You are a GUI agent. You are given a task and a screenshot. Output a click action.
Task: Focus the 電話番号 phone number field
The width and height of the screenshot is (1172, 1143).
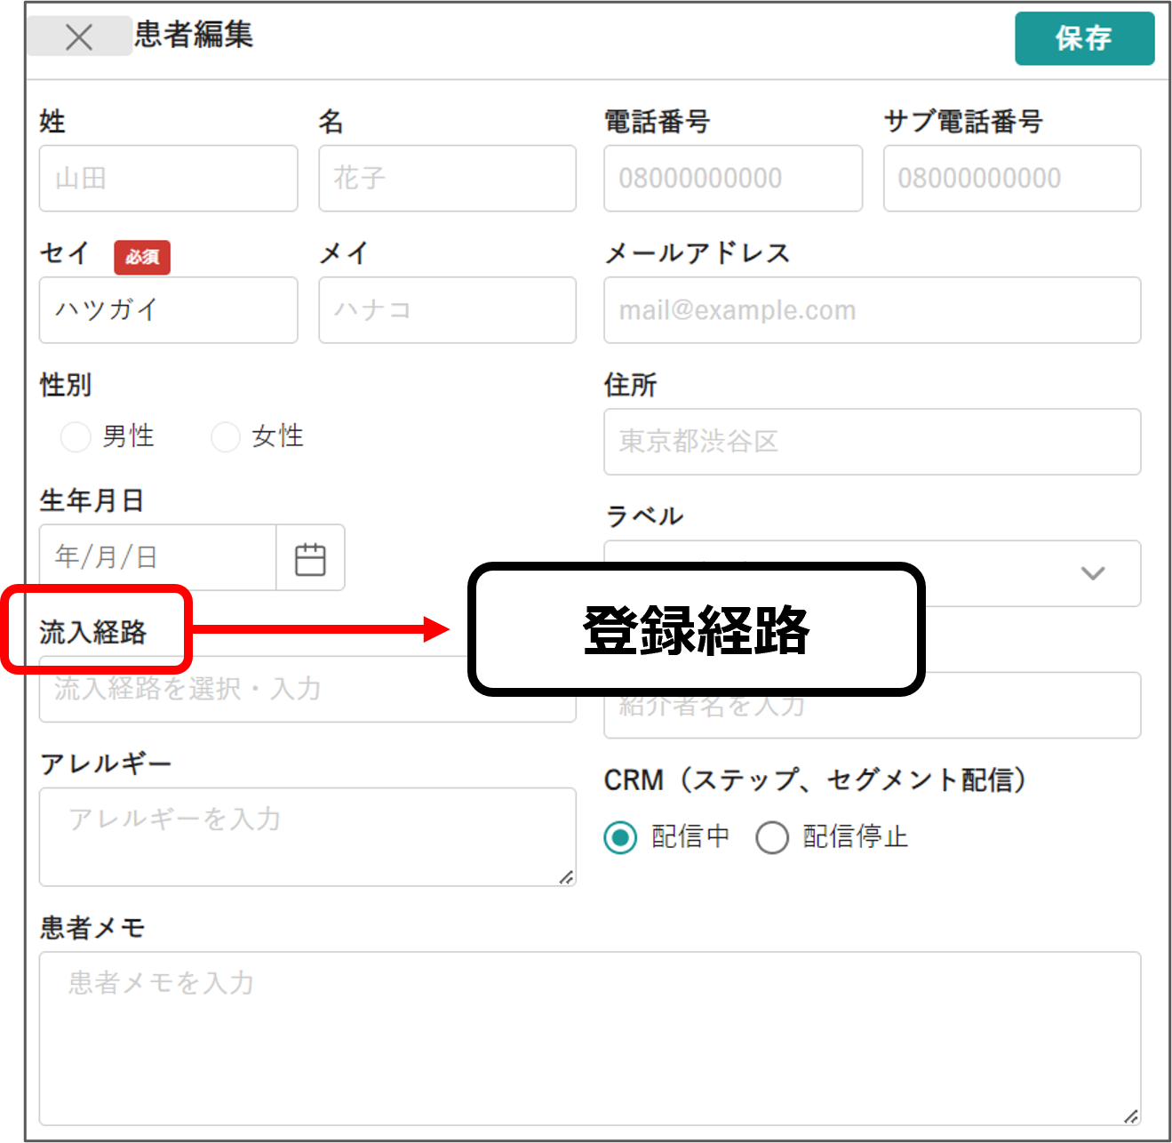pyautogui.click(x=732, y=179)
